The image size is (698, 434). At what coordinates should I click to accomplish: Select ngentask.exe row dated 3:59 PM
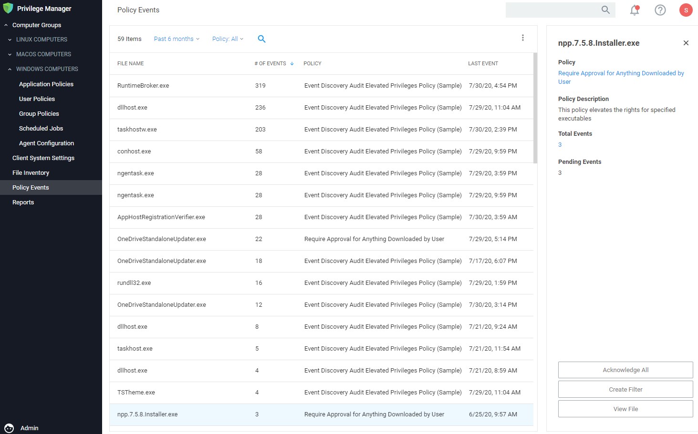(x=322, y=173)
